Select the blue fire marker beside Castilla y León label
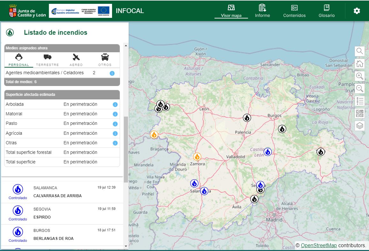The height and width of the screenshot is (251, 369). coord(267,152)
